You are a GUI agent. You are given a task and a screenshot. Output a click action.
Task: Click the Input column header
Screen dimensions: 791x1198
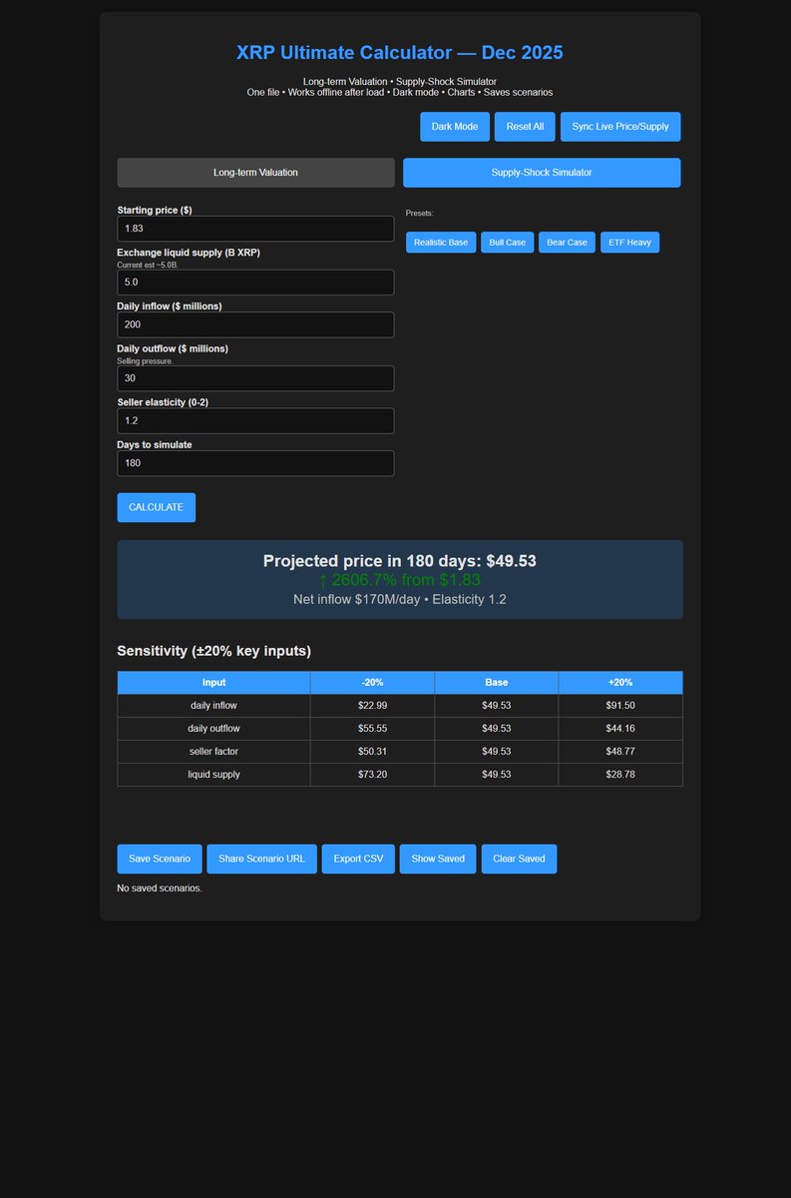[x=213, y=683]
